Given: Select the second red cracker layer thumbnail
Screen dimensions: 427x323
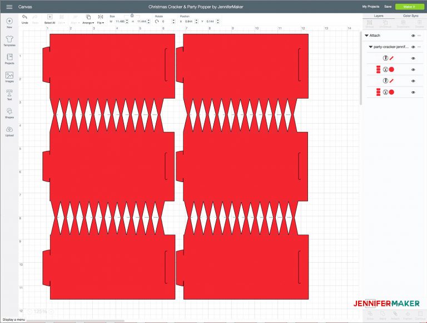Looking at the screenshot, I should click(378, 92).
